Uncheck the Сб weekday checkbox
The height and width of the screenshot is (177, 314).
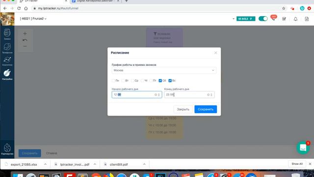160,81
